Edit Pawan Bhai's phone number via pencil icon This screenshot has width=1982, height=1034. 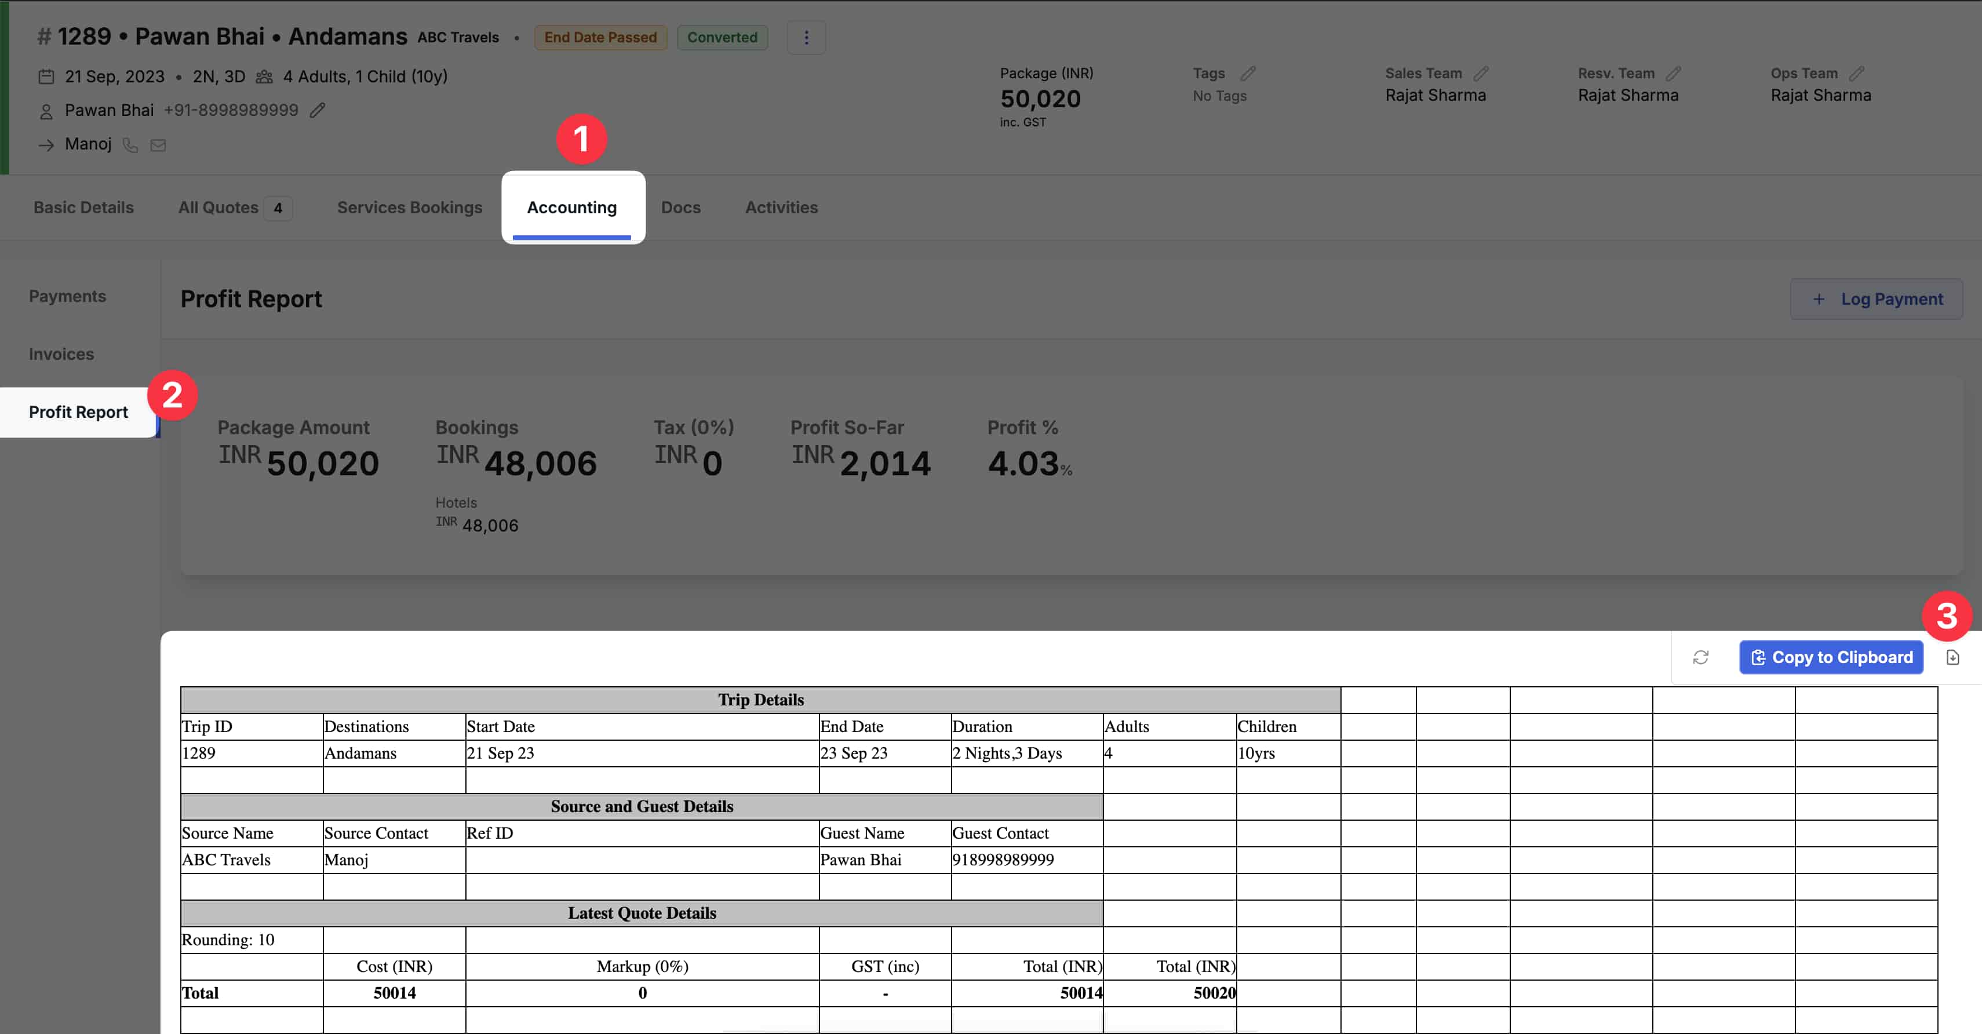tap(318, 110)
